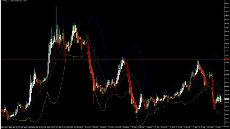Click the yellow band spike near the chart's left side
Screen dimensions: 230x129
point(48,92)
